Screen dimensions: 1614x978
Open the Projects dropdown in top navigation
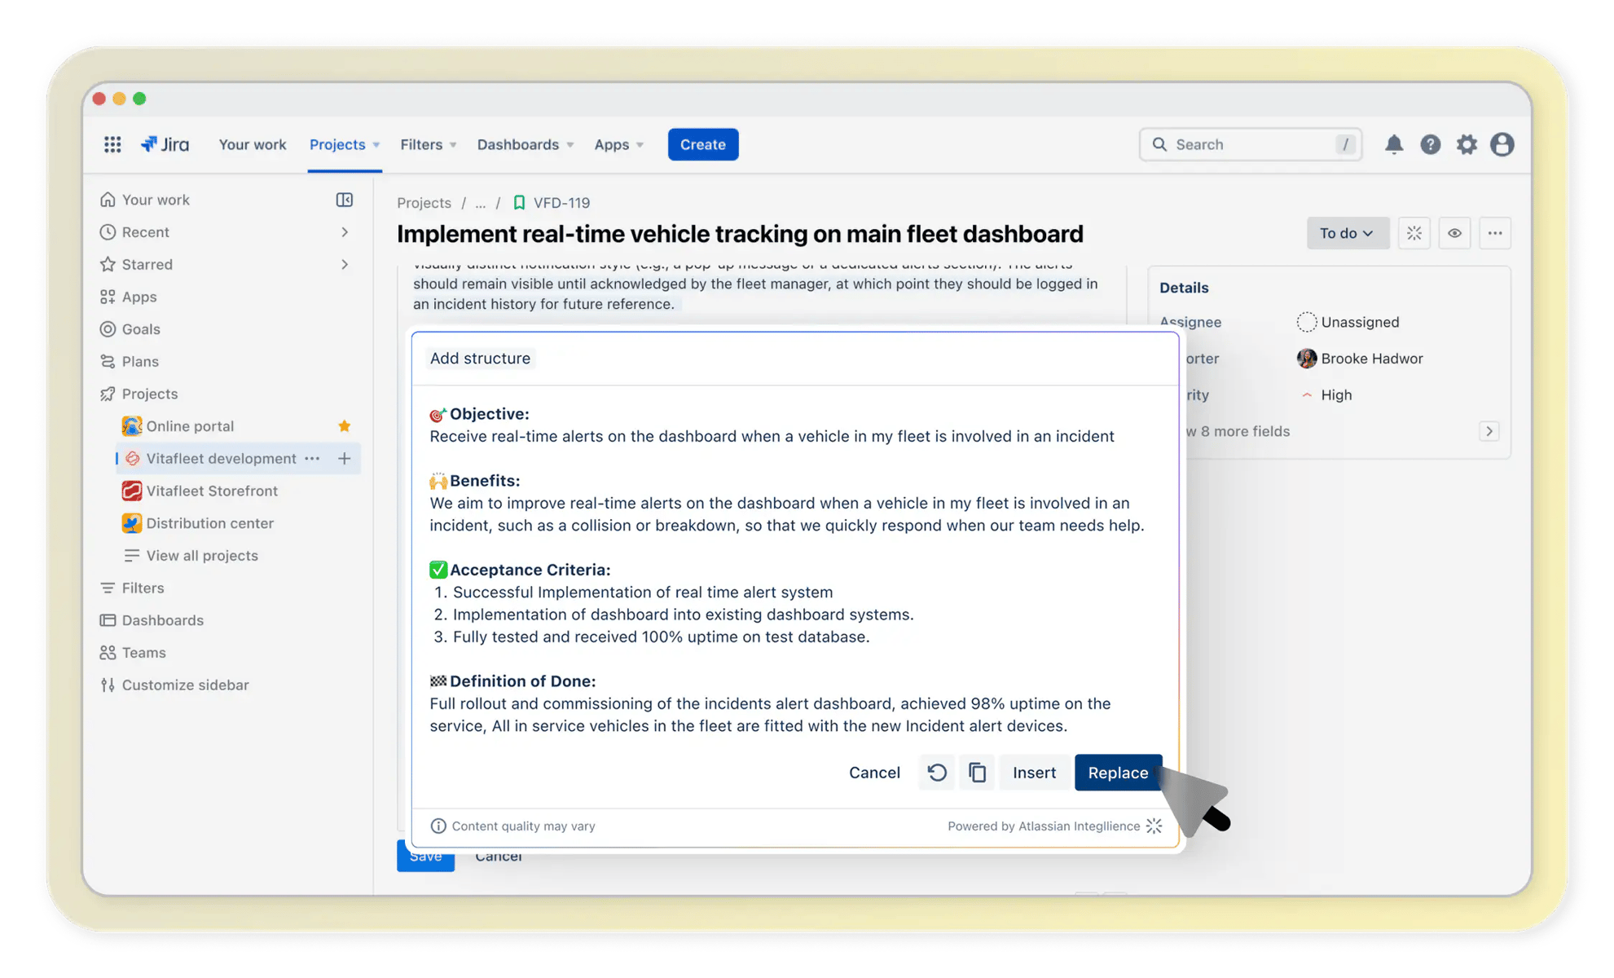click(x=345, y=144)
